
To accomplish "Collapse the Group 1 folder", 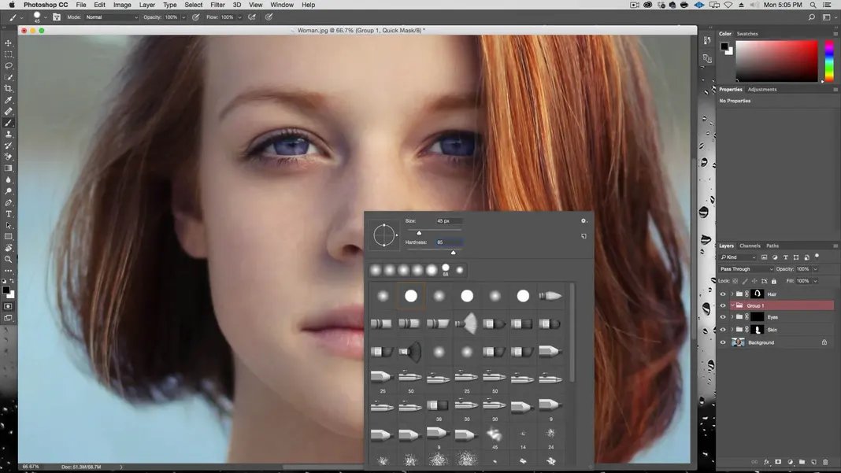I will click(x=732, y=305).
